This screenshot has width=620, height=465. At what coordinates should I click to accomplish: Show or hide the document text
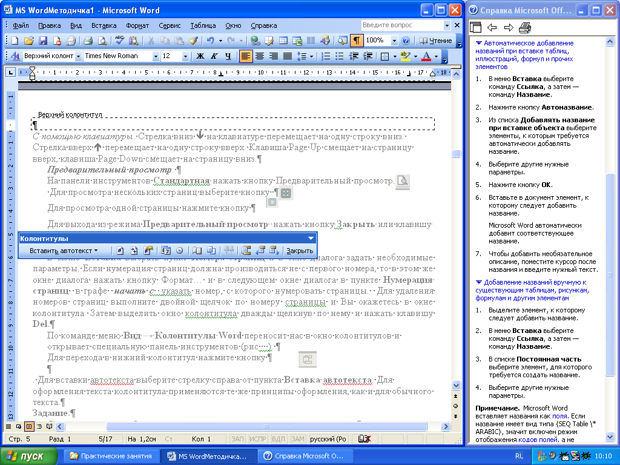[x=211, y=250]
